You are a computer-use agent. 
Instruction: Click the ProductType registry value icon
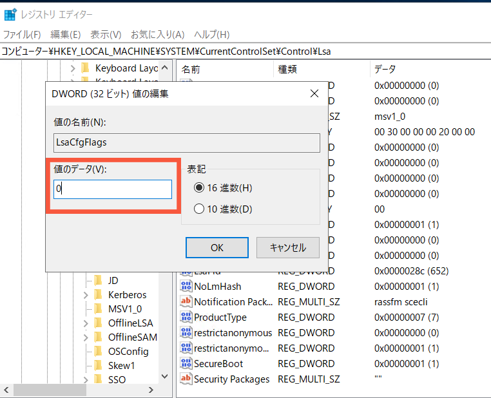186,317
